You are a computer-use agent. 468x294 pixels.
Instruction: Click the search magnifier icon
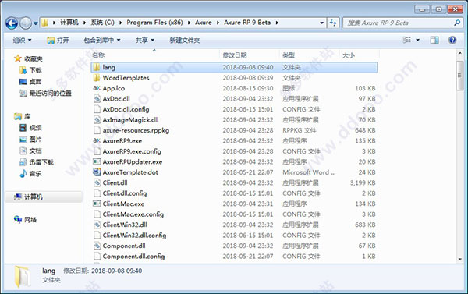(x=457, y=23)
